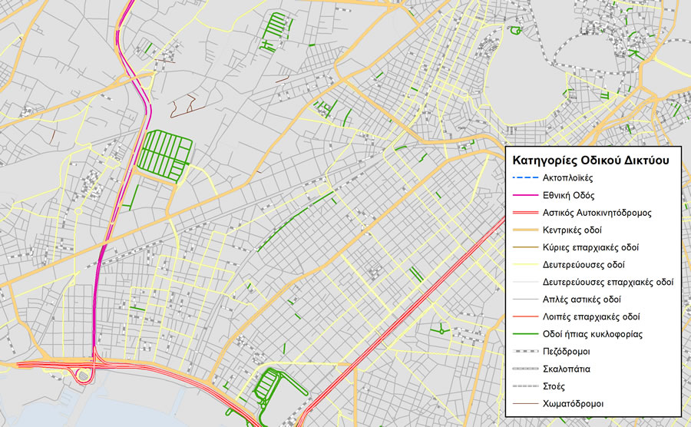This screenshot has height=427, width=691.
Task: Click the Εθνική Οδός legend label
Action: (x=568, y=196)
